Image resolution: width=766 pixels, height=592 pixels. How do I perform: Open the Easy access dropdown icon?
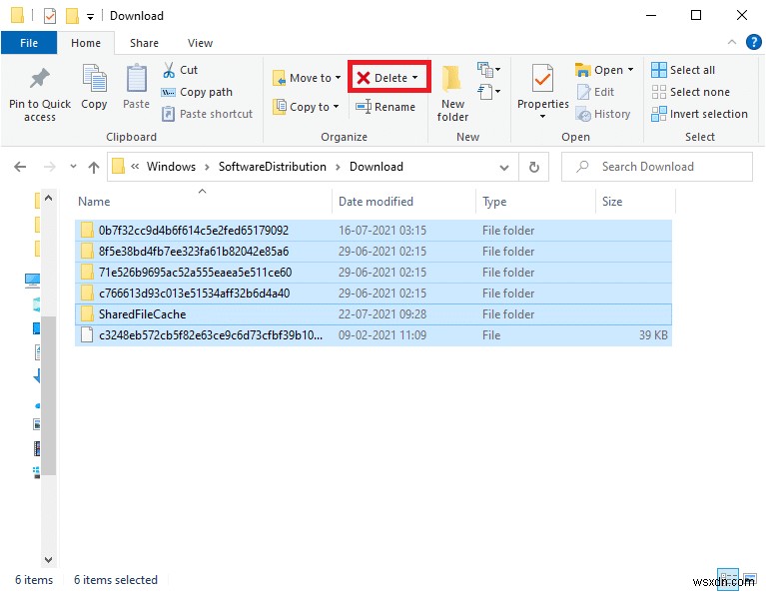[x=488, y=91]
